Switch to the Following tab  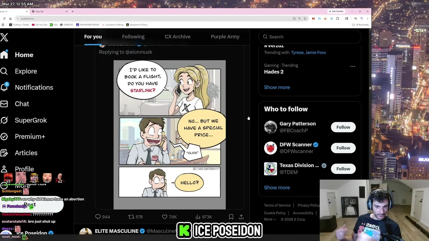133,36
